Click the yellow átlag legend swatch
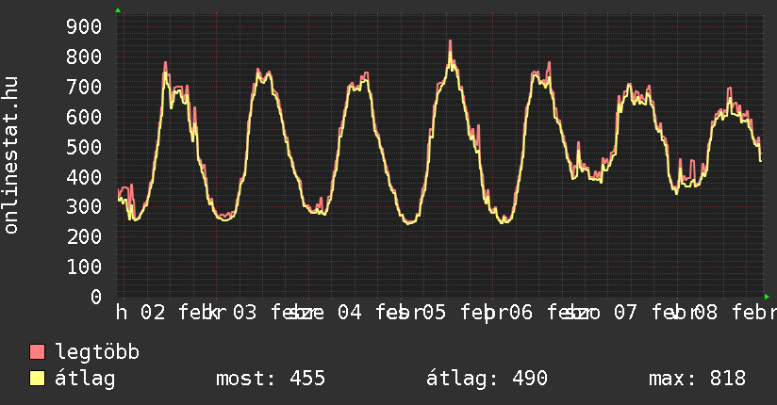Screen dimensions: 777x405 click(38, 379)
